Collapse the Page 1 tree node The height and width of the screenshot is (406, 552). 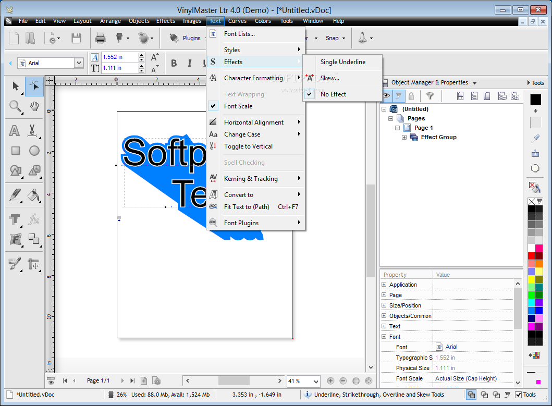pos(397,128)
